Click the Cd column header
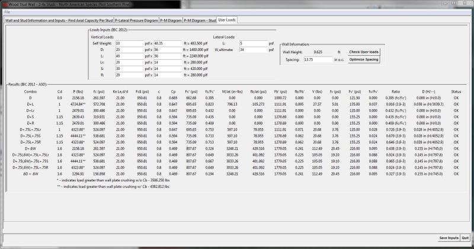 point(60,91)
